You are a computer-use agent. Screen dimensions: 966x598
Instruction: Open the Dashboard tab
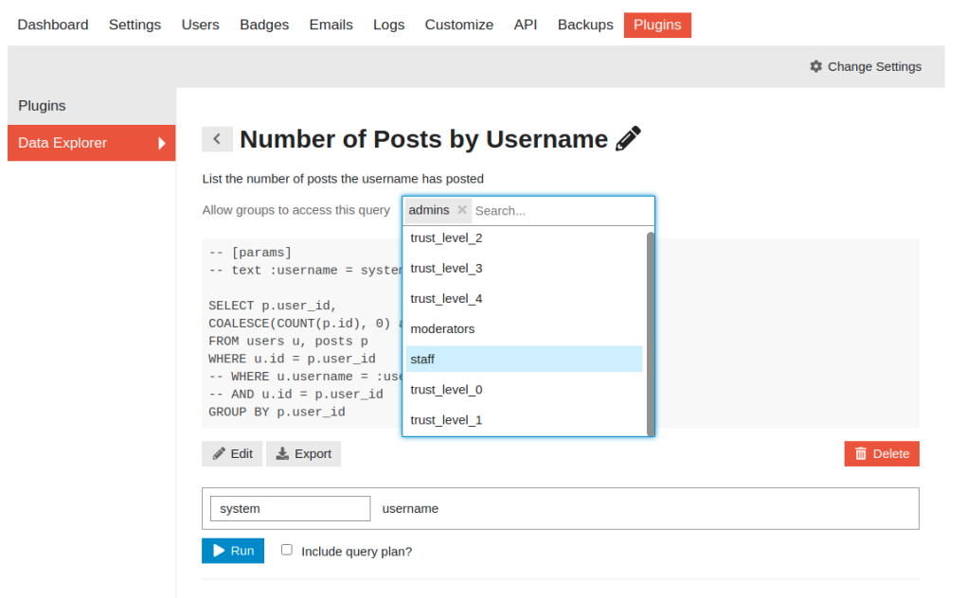[53, 25]
